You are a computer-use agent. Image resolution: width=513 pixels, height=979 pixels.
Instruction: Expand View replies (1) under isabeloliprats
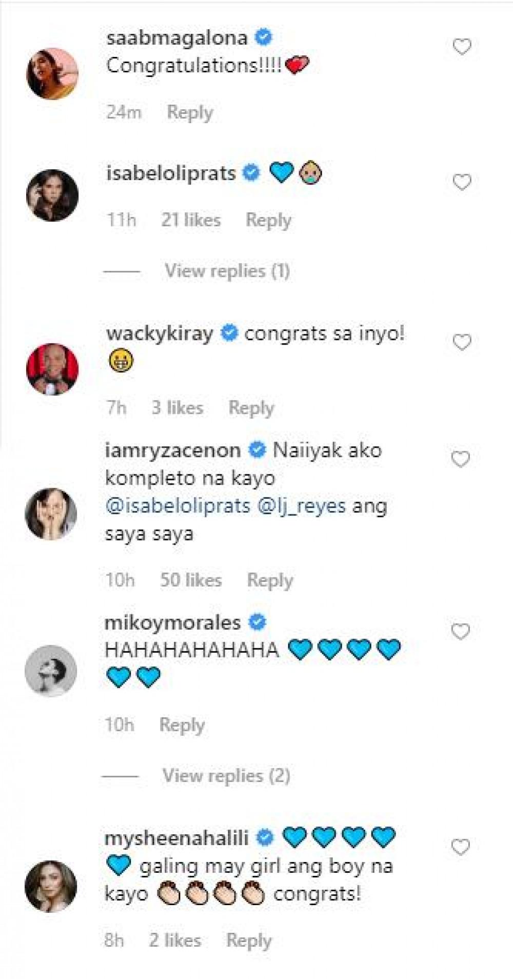click(227, 271)
